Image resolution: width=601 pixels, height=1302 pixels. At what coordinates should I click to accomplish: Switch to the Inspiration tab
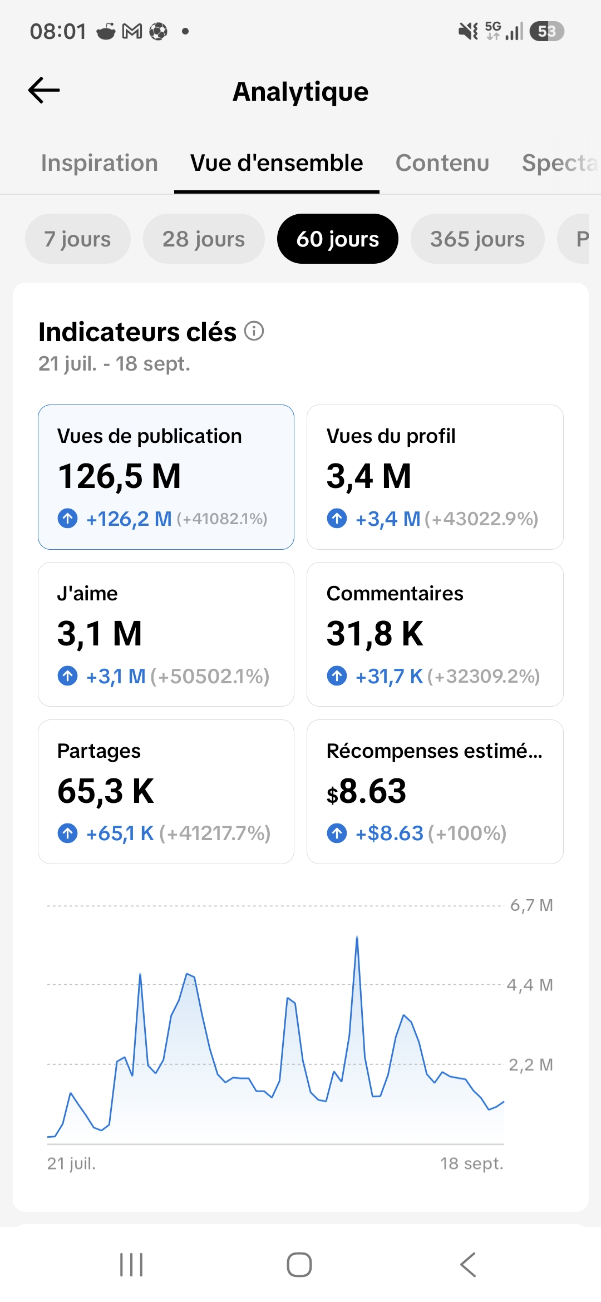(x=100, y=163)
